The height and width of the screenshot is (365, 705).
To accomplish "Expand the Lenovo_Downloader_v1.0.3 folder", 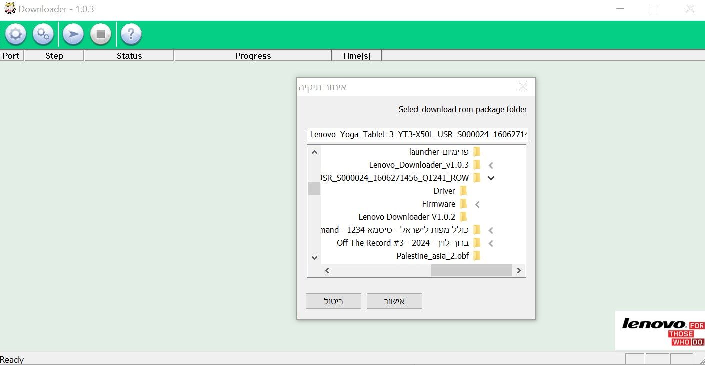I will [491, 165].
